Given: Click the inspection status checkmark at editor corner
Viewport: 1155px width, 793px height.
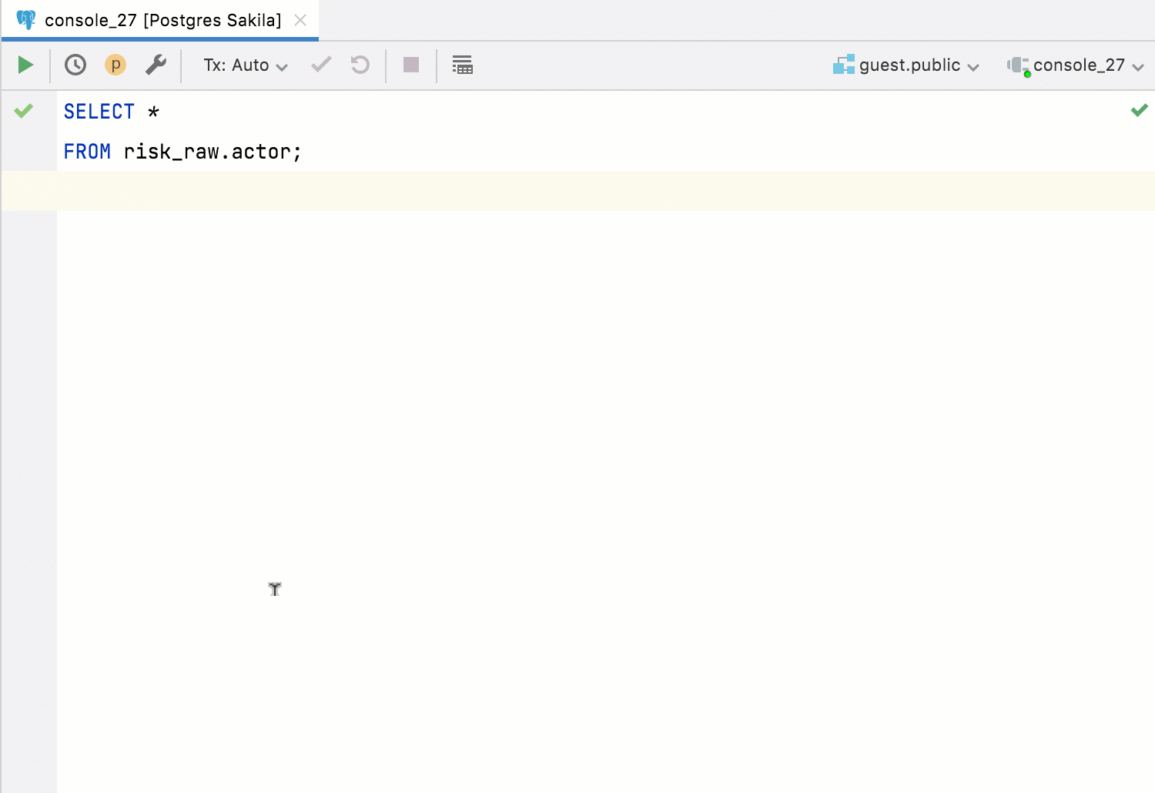Looking at the screenshot, I should (x=1139, y=110).
